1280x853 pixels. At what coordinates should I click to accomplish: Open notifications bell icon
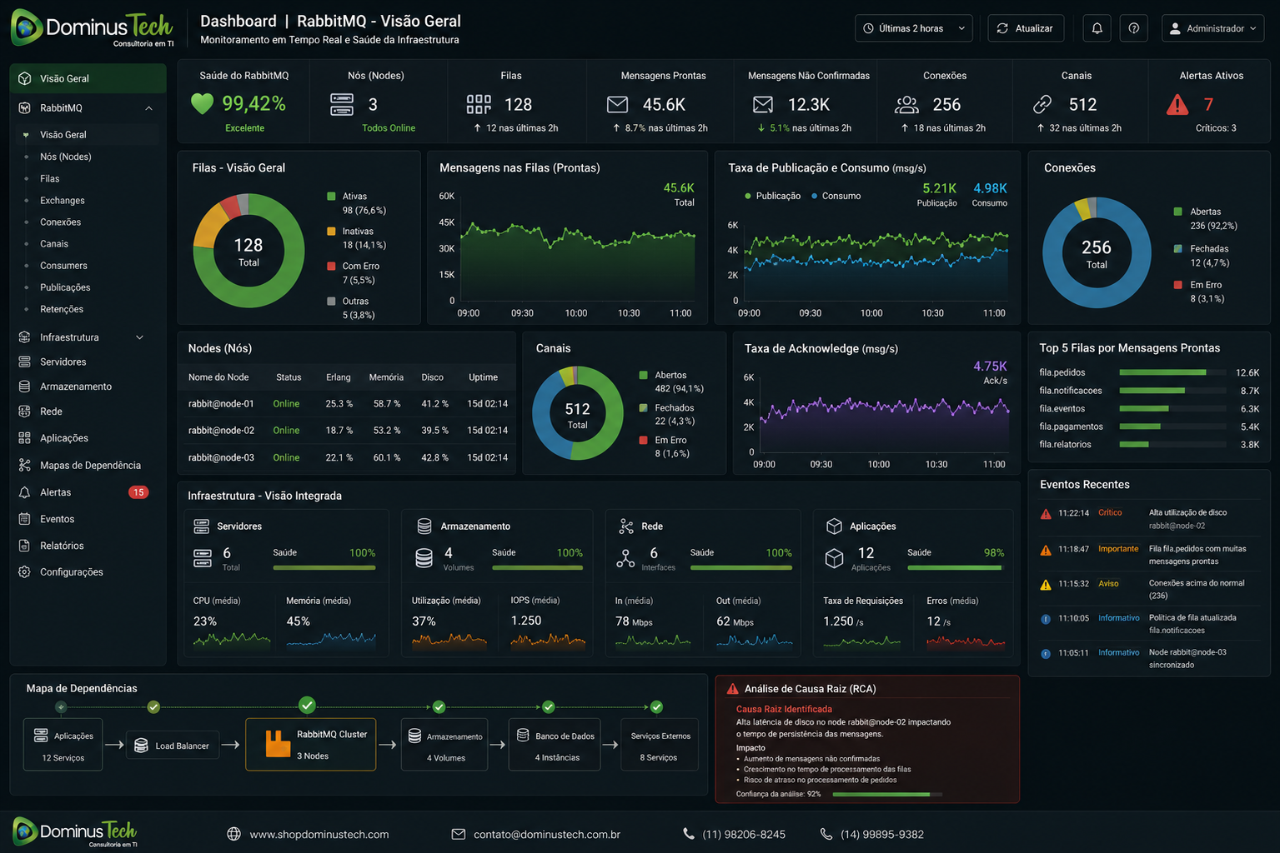point(1097,28)
